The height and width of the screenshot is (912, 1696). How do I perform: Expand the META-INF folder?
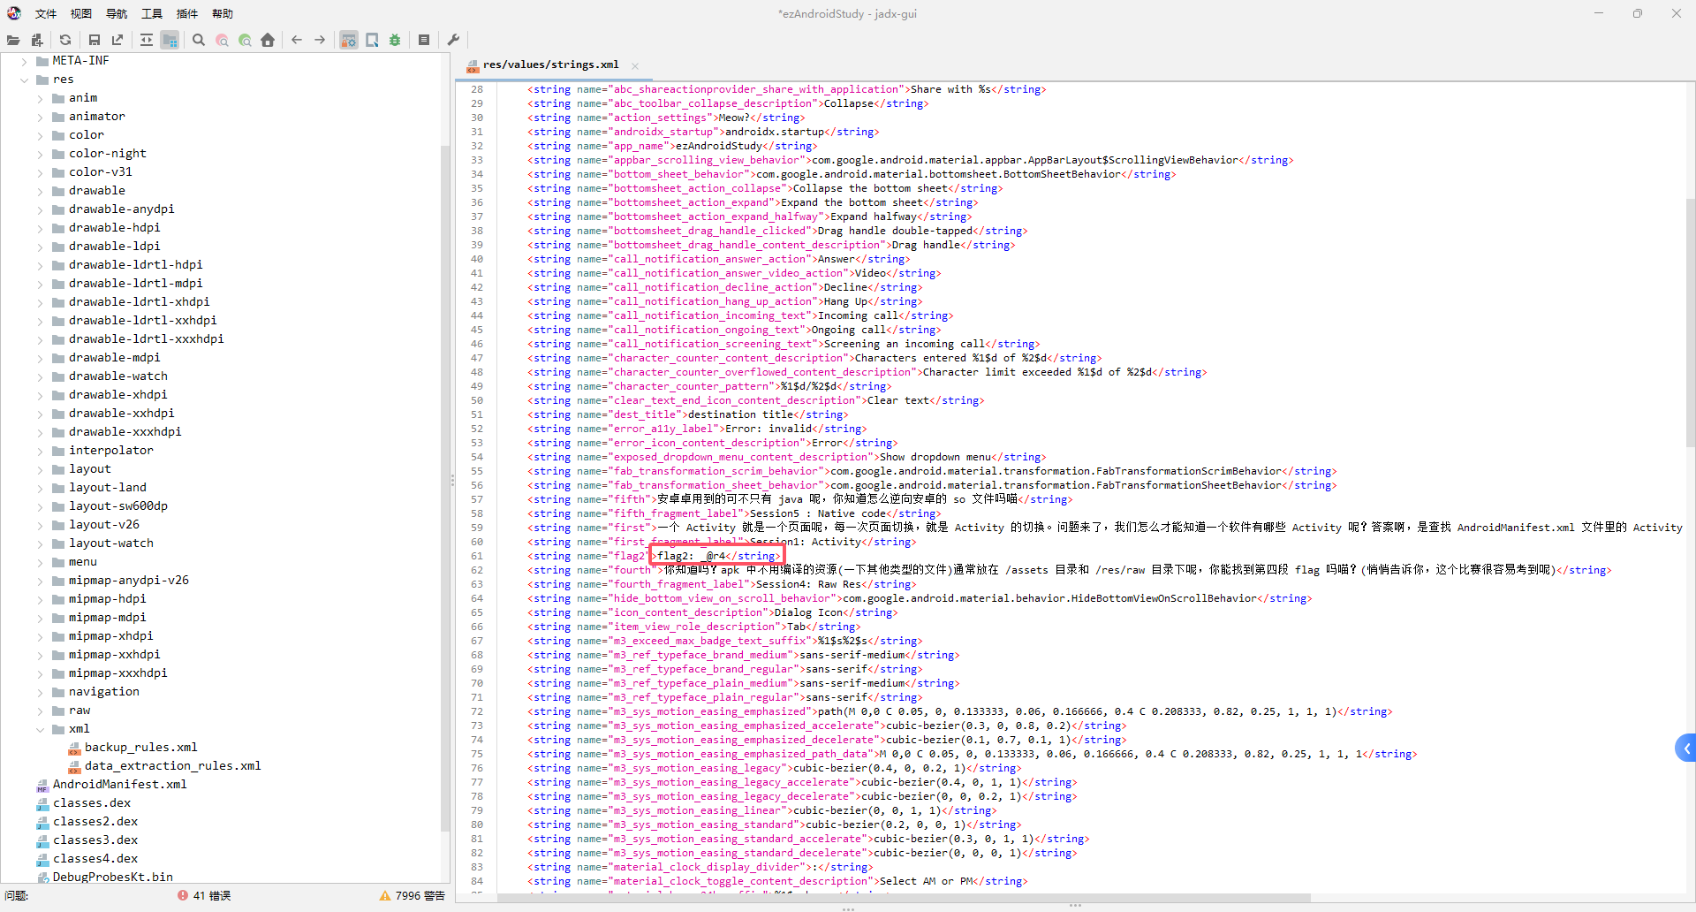point(24,61)
